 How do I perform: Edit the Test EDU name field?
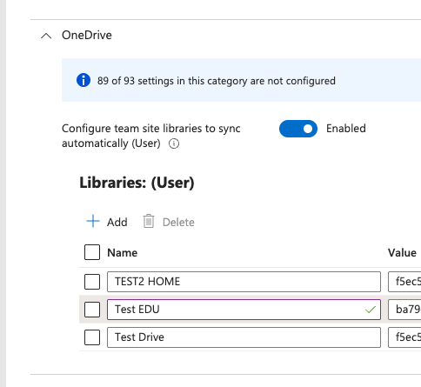point(244,310)
